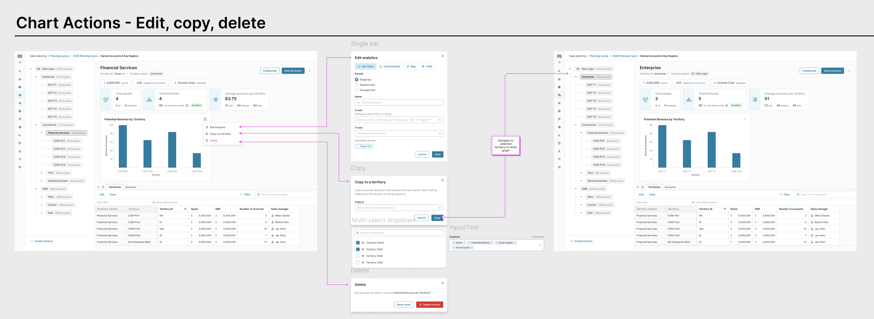Expand the Columns multi-select chevron

[x=540, y=245]
